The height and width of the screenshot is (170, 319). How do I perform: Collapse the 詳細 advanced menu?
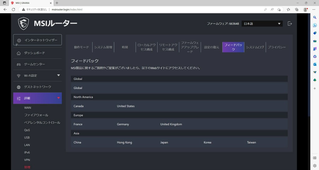[x=58, y=98]
